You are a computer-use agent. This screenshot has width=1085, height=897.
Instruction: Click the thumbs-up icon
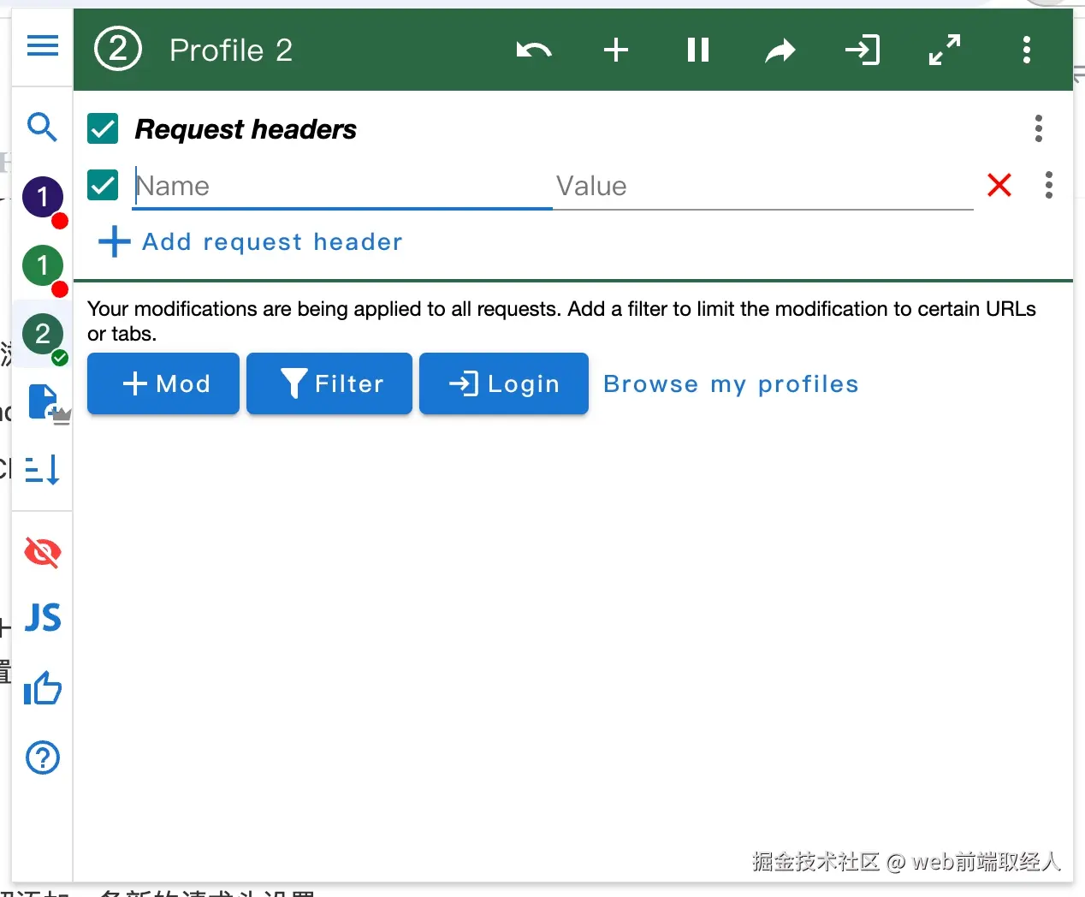click(x=43, y=688)
